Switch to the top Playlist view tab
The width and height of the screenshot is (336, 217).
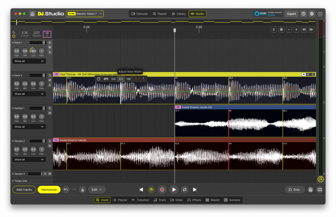point(160,14)
